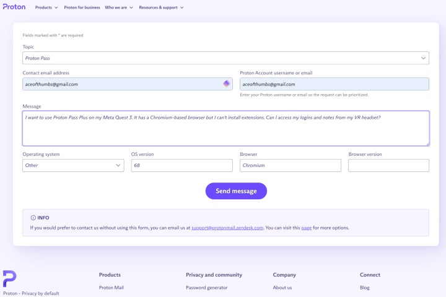Select the OS version field
The width and height of the screenshot is (446, 297).
click(x=181, y=166)
